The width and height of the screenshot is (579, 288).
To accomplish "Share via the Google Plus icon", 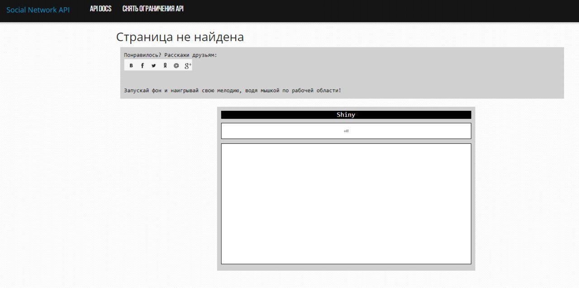I will [x=188, y=66].
